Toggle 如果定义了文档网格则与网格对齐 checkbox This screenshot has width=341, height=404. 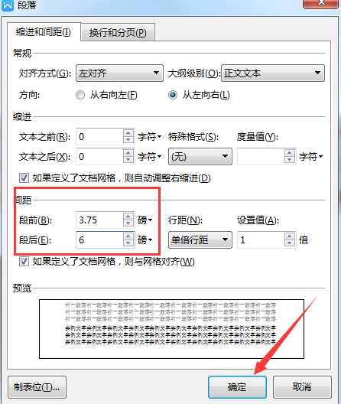[x=24, y=262]
